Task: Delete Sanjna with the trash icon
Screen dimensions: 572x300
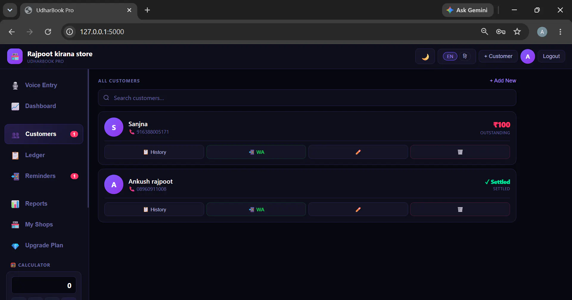Action: 460,152
